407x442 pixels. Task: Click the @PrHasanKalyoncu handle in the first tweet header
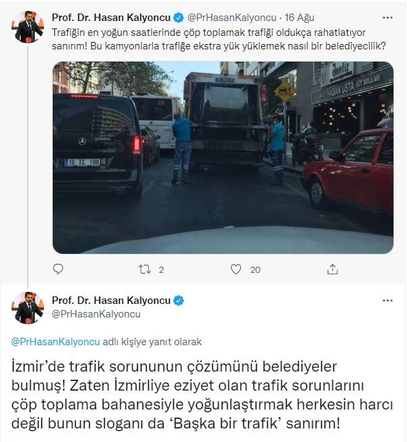tap(232, 18)
